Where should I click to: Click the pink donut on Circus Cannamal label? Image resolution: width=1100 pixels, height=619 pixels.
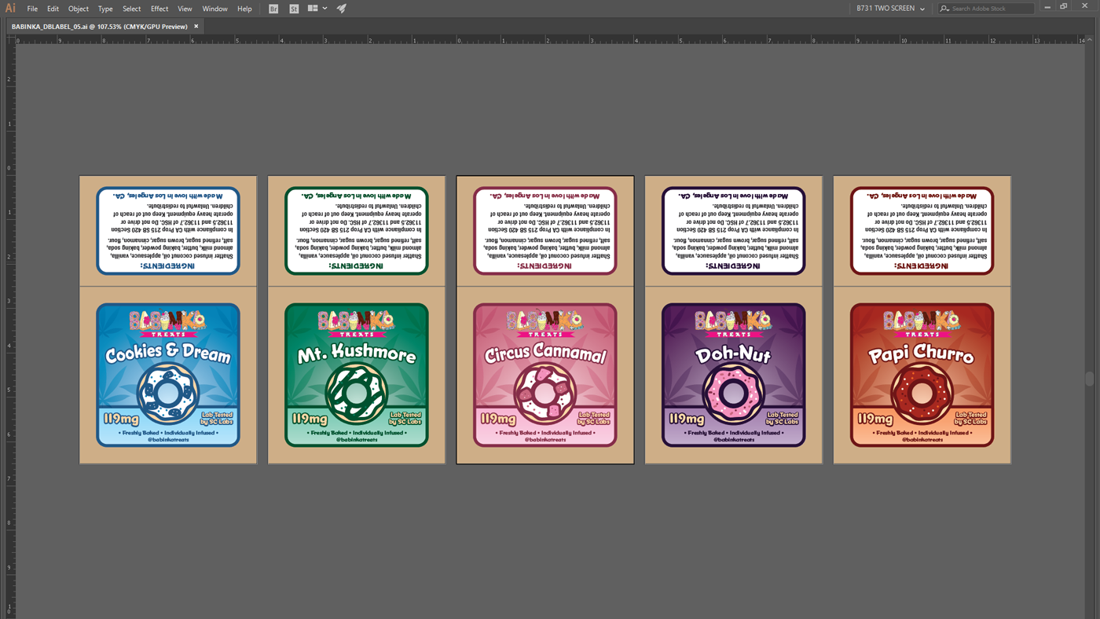[545, 392]
